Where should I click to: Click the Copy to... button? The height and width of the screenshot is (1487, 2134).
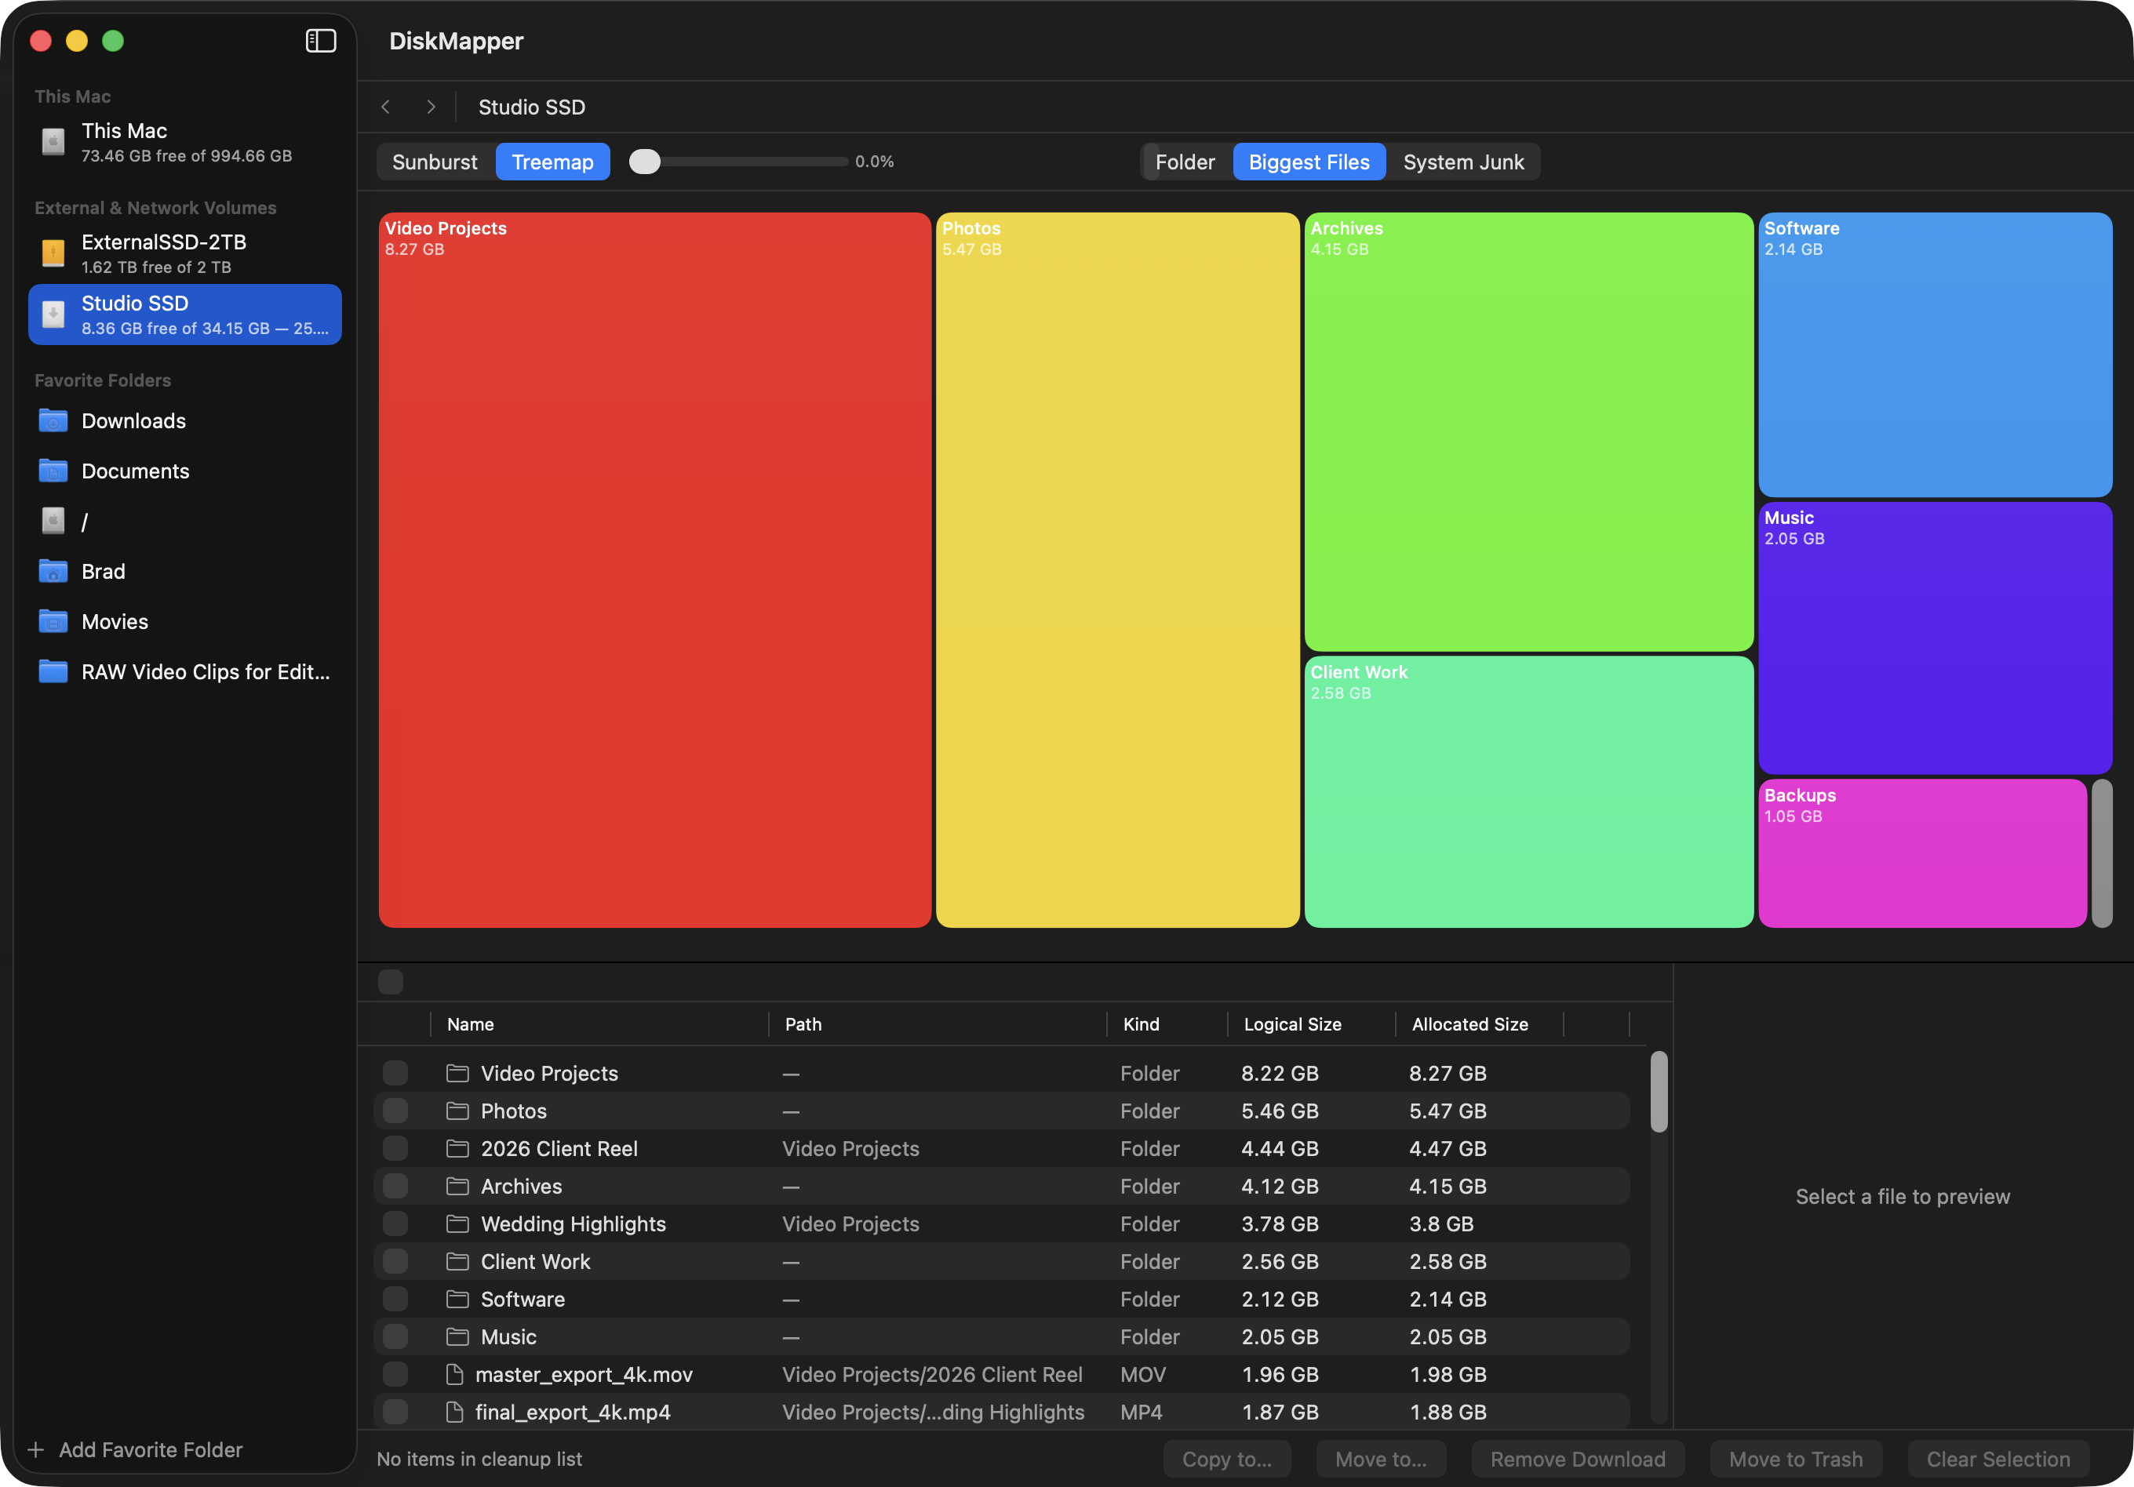pos(1227,1459)
